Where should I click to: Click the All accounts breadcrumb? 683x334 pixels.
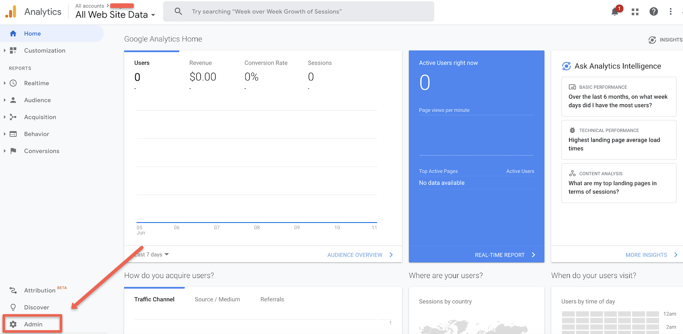coord(90,6)
